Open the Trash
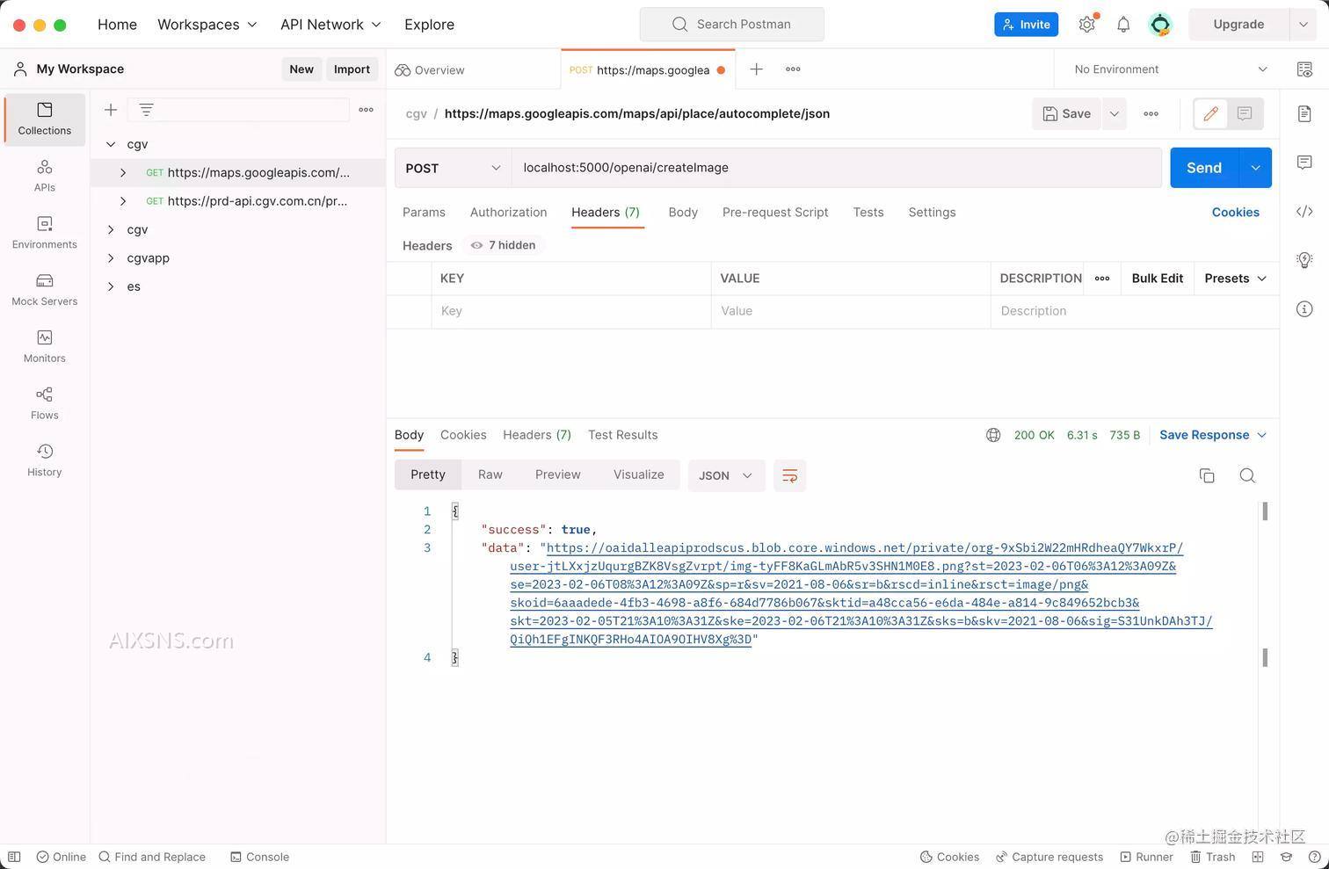Screen dimensions: 1329x869 coord(1213,857)
